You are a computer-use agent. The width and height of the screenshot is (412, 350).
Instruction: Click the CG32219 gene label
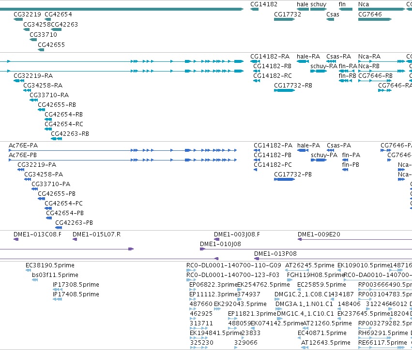click(27, 15)
